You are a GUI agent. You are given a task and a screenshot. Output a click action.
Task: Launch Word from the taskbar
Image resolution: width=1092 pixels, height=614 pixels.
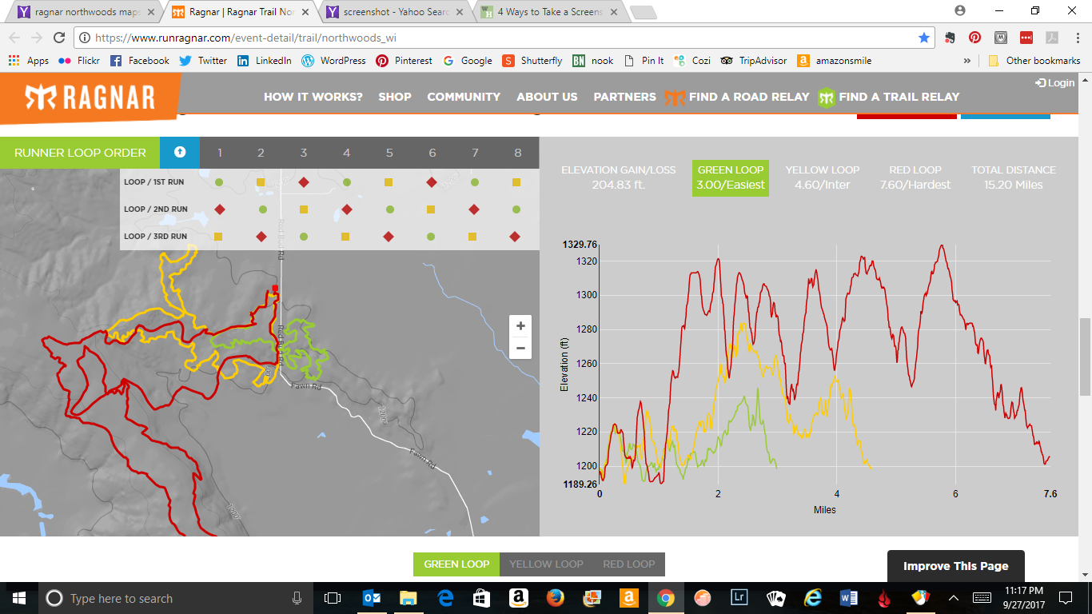(848, 598)
